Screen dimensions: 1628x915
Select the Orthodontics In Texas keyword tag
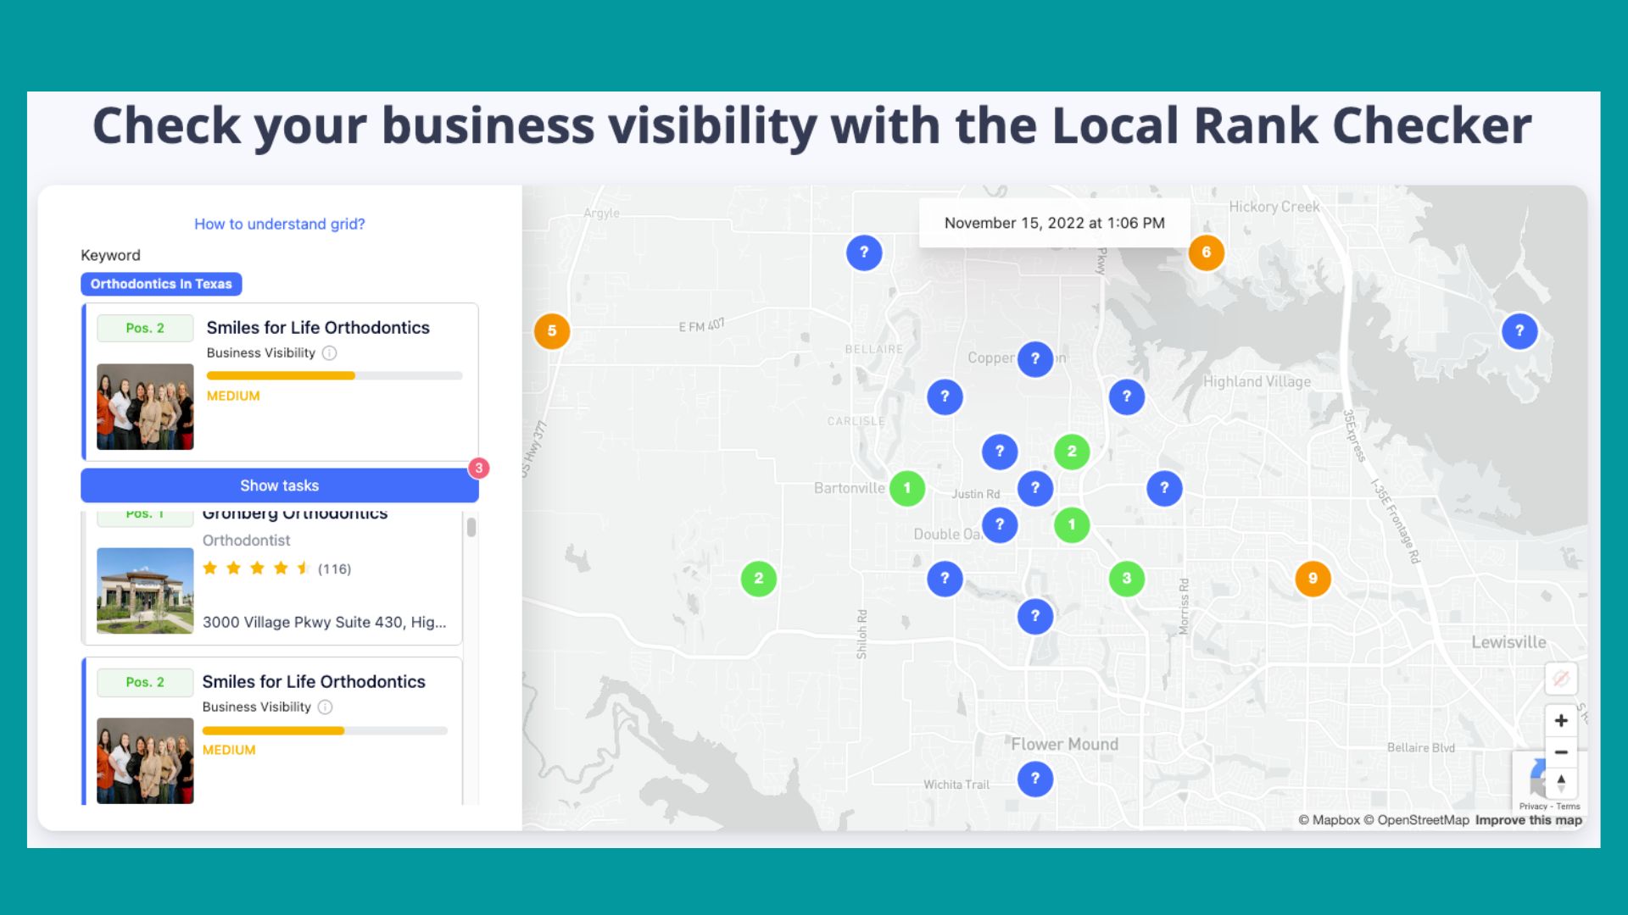(x=161, y=284)
